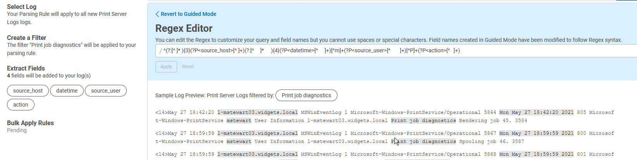This screenshot has width=637, height=160.
Task: Jump to the Bulk Apply Rules step
Action: pos(30,123)
